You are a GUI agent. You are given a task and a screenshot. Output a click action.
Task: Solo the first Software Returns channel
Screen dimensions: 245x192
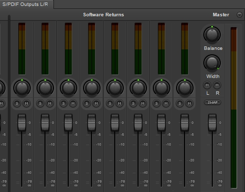(17, 103)
